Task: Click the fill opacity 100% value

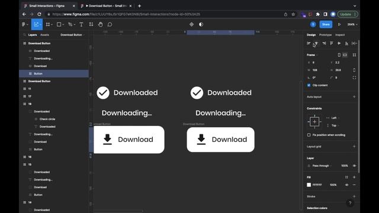Action: (333, 185)
